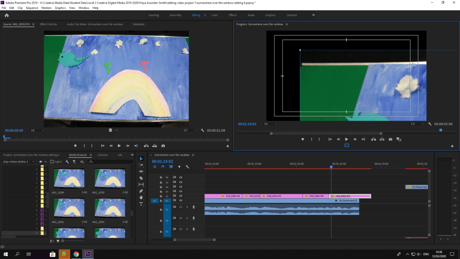Select the Pen tool in the tools panel
Screen dimensions: 460x259
click(141, 191)
